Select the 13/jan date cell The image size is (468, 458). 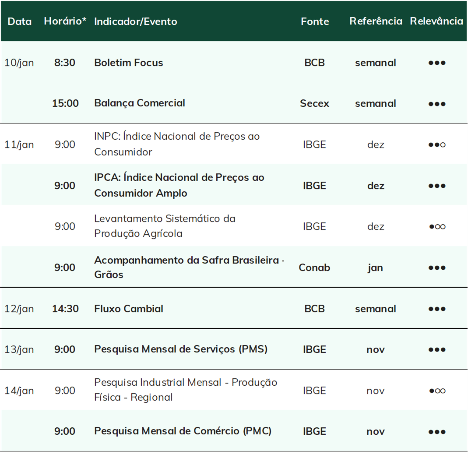pos(19,349)
